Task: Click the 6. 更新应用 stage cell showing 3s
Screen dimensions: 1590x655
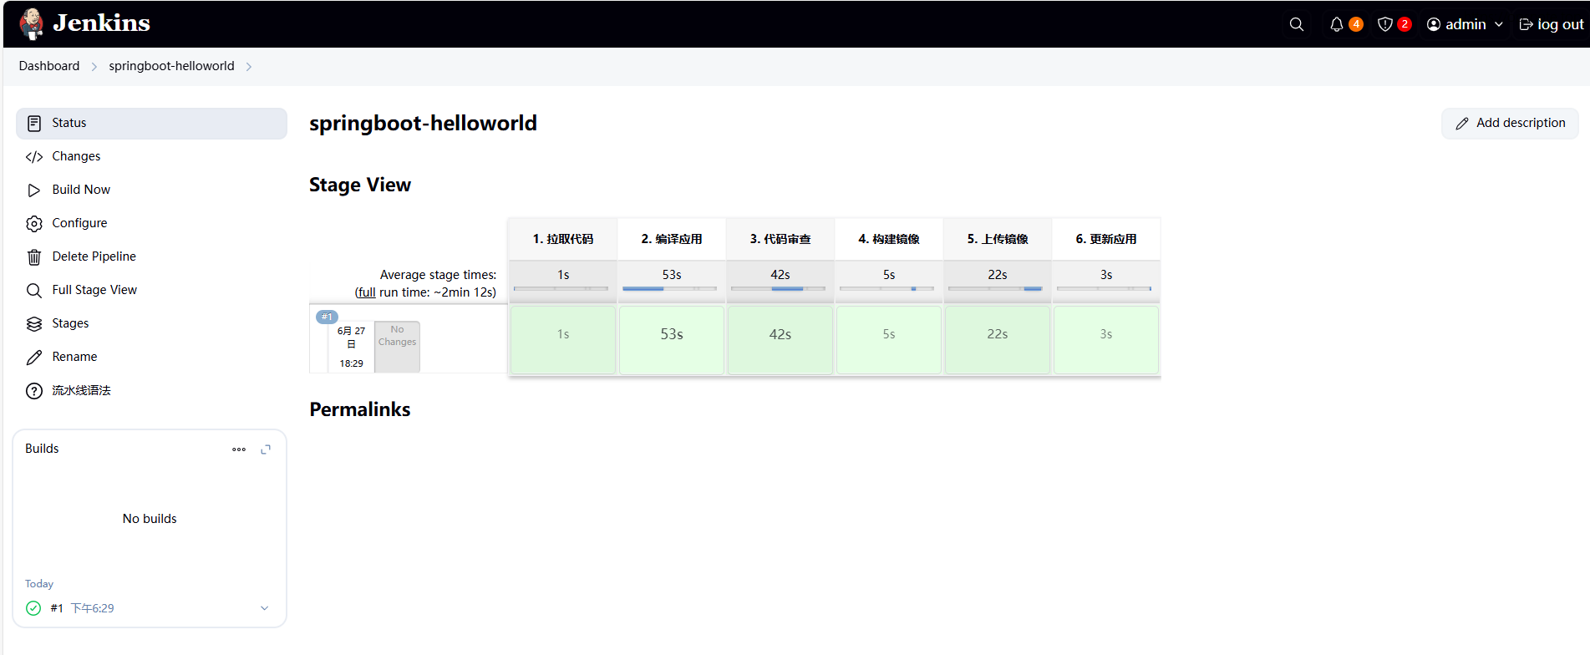Action: 1106,339
